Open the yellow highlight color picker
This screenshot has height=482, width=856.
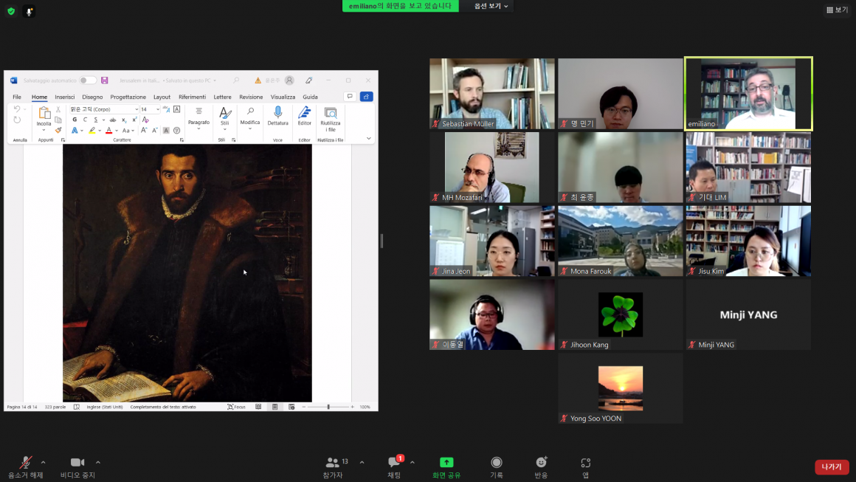click(100, 131)
